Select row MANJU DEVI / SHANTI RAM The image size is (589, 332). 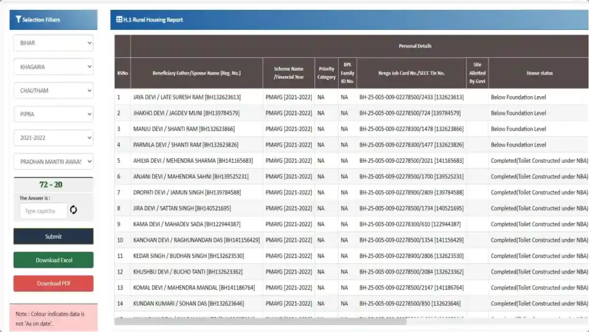point(351,129)
